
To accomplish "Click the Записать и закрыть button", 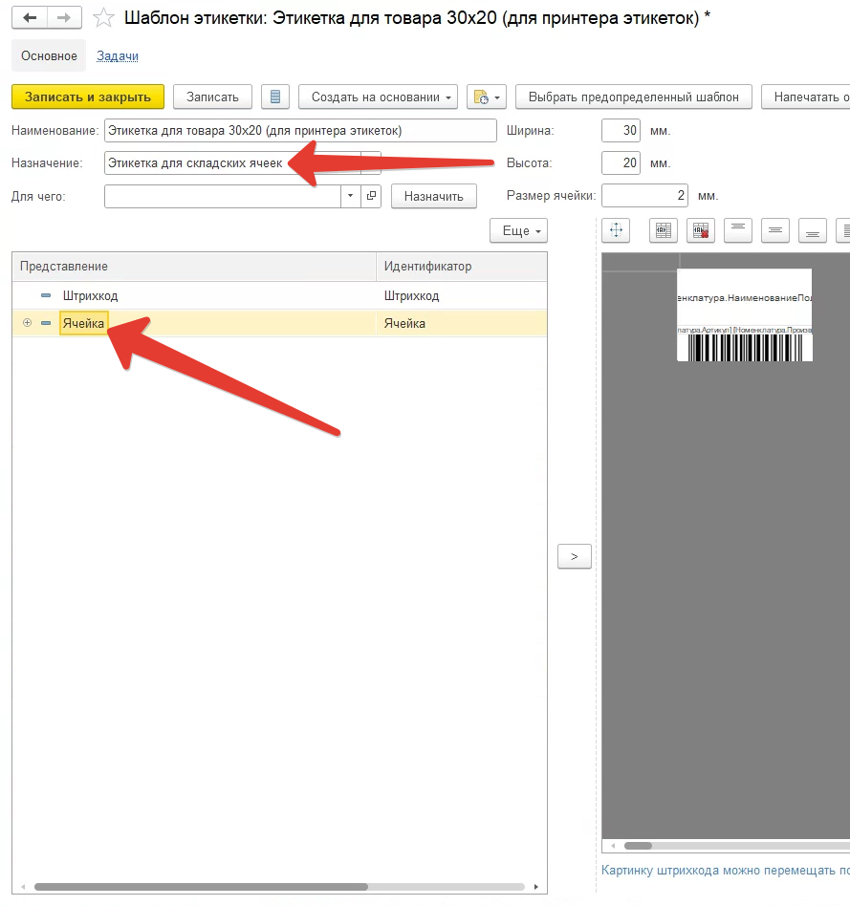I will coord(88,97).
